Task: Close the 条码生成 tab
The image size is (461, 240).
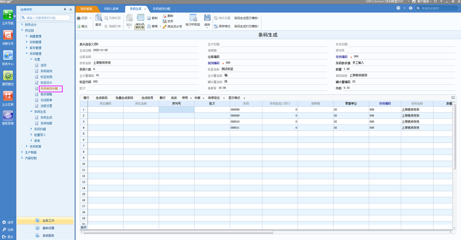Action: tap(145, 9)
